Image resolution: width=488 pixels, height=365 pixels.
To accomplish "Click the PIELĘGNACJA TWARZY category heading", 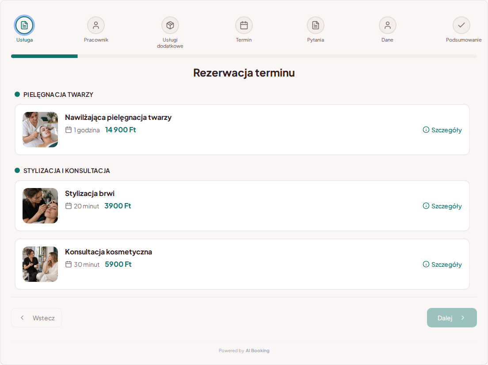I will pyautogui.click(x=58, y=95).
